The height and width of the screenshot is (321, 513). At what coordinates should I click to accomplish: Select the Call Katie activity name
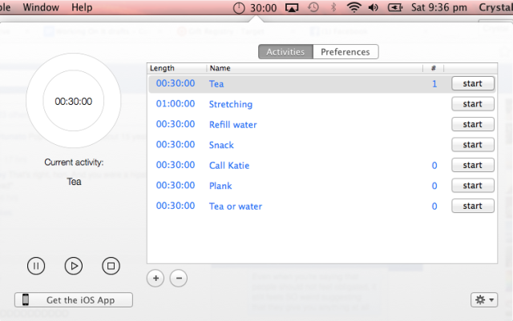pos(229,166)
